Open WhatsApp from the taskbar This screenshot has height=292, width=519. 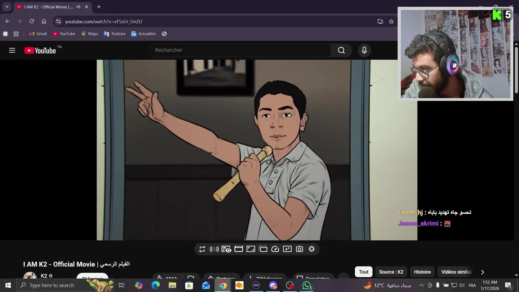pos(307,286)
